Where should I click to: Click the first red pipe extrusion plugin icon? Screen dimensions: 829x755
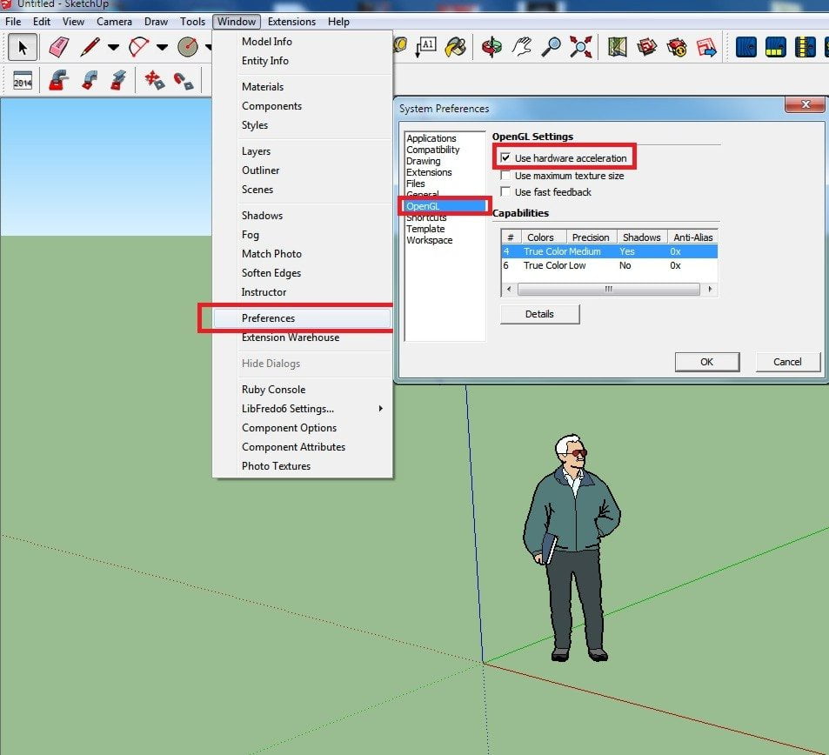tap(58, 80)
